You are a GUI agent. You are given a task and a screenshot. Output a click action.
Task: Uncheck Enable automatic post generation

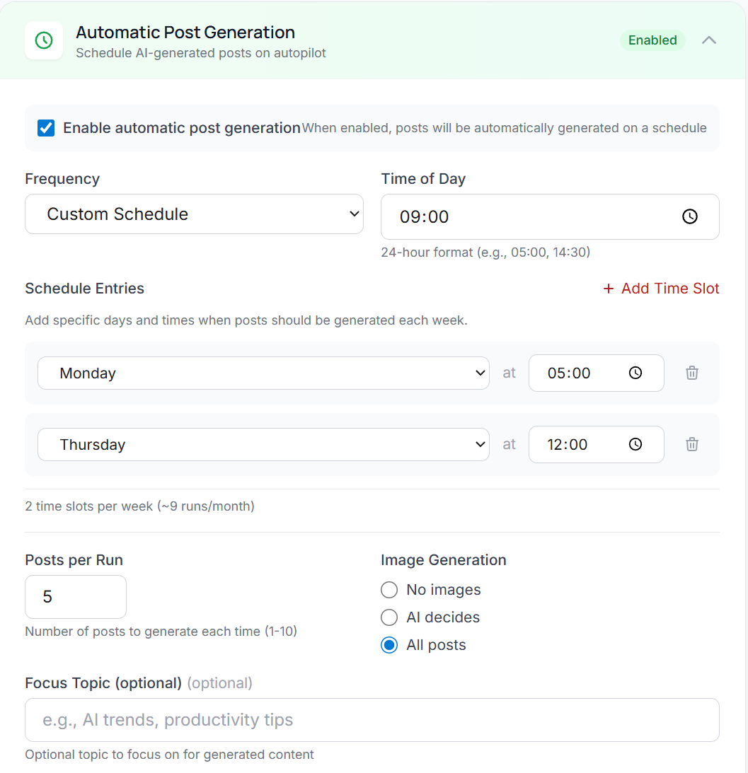(45, 128)
